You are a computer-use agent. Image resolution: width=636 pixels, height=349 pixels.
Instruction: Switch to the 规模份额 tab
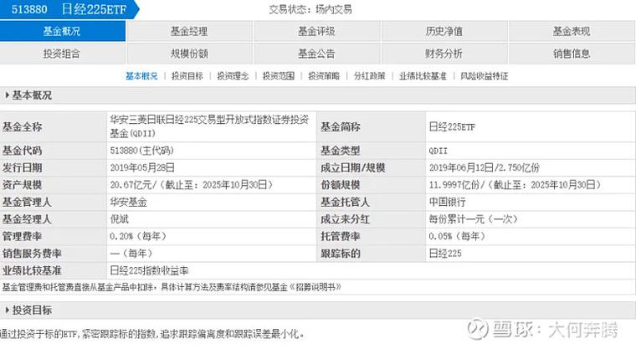(189, 54)
